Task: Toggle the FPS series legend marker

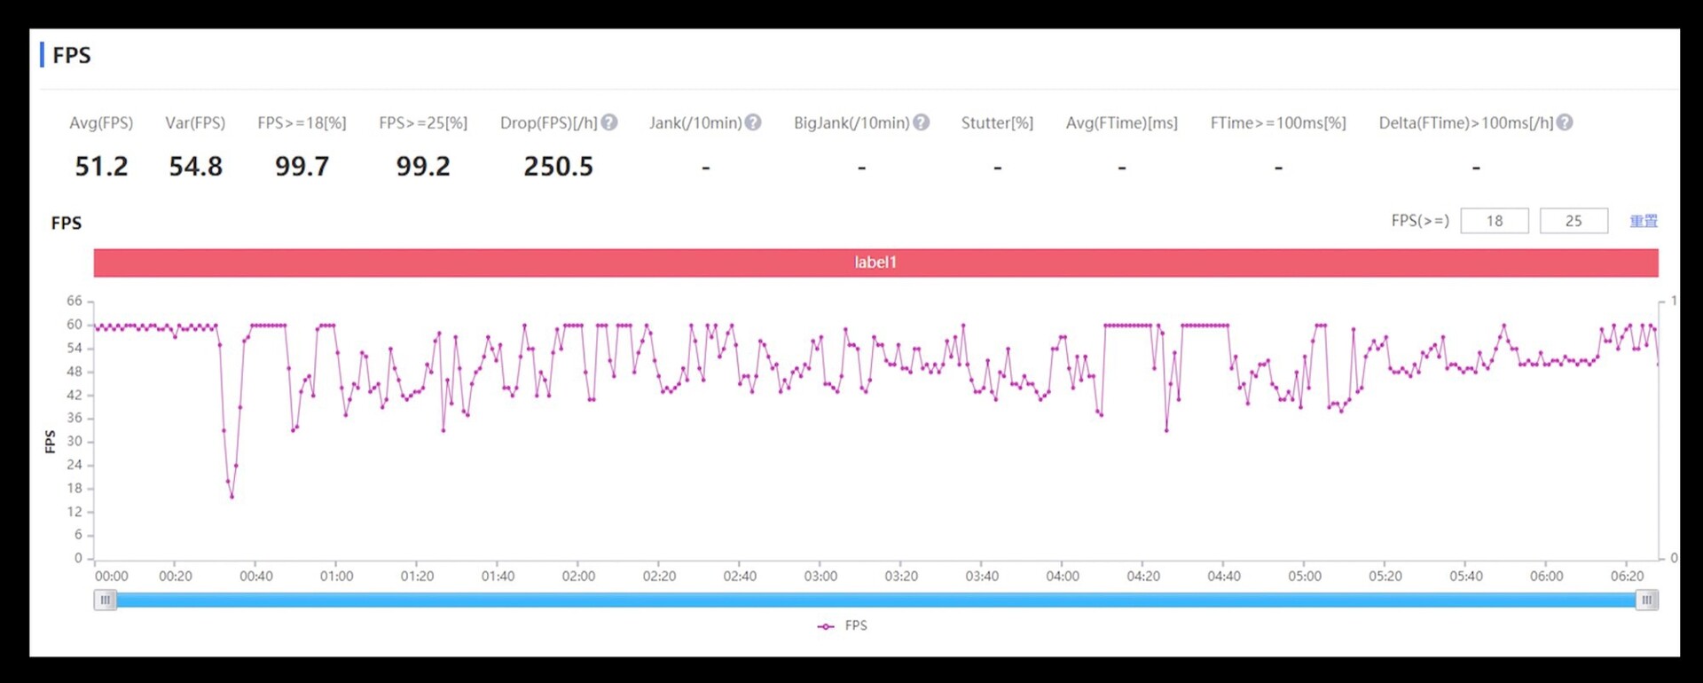Action: 826,626
